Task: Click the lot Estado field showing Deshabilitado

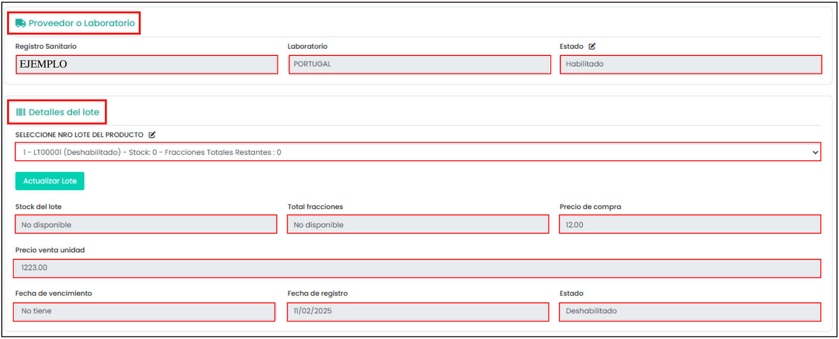Action: point(690,311)
